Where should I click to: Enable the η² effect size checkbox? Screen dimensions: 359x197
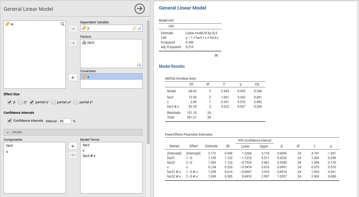point(20,102)
